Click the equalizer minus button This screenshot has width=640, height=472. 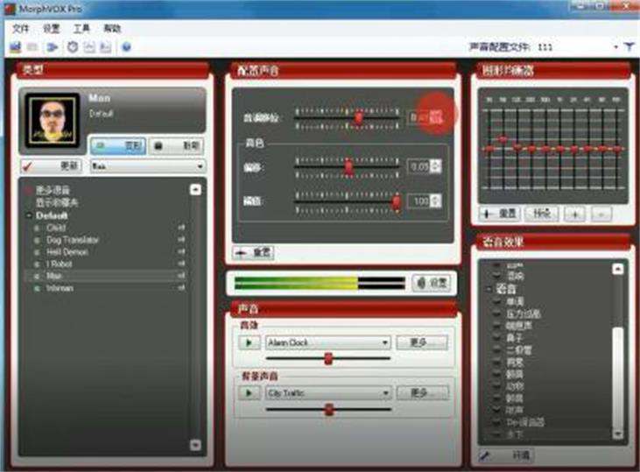(601, 214)
